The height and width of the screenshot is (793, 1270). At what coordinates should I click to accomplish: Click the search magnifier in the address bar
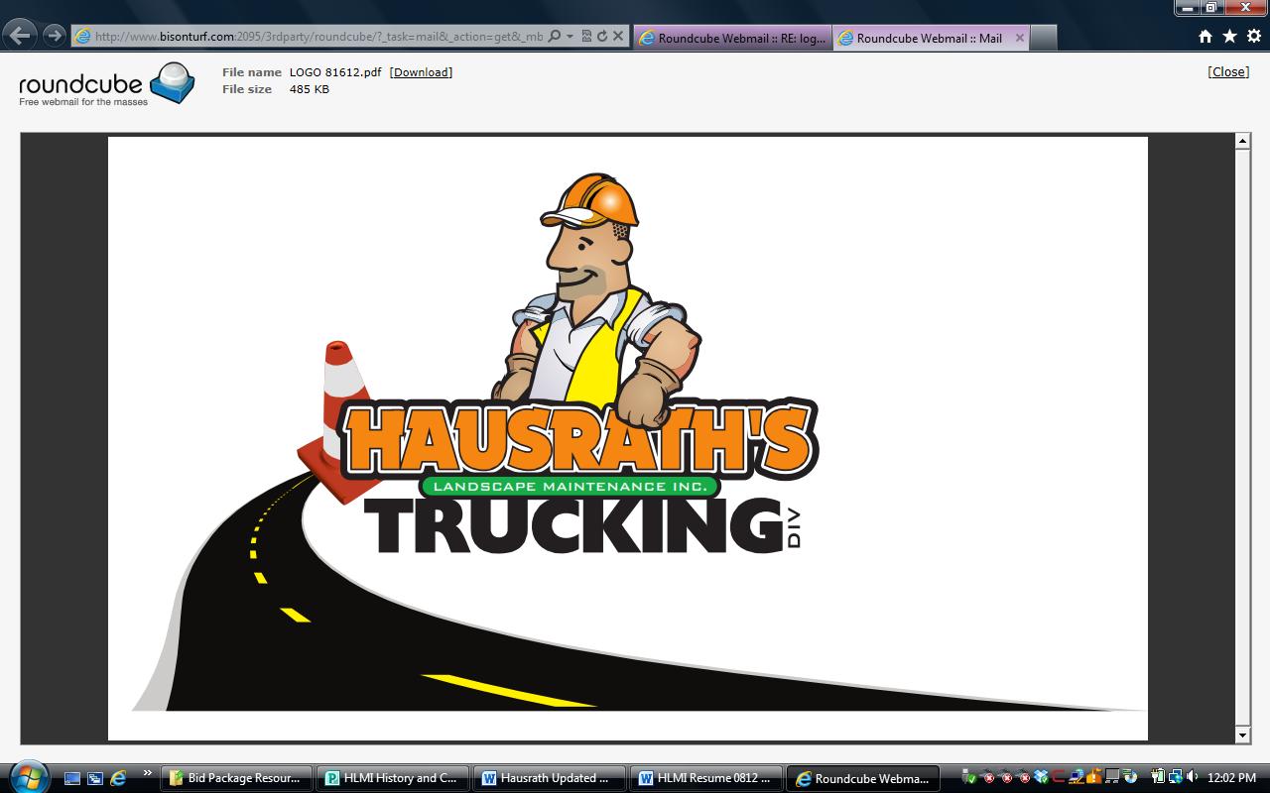(x=555, y=36)
